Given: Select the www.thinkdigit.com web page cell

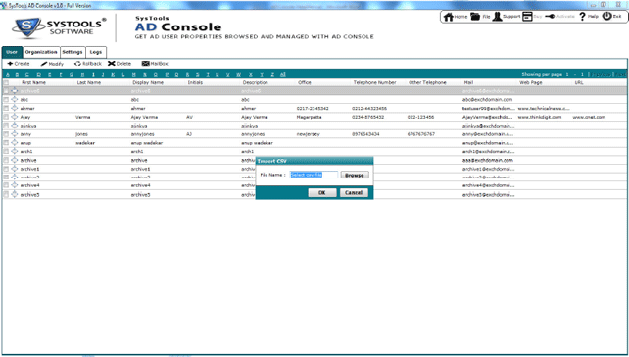Looking at the screenshot, I should tap(540, 118).
